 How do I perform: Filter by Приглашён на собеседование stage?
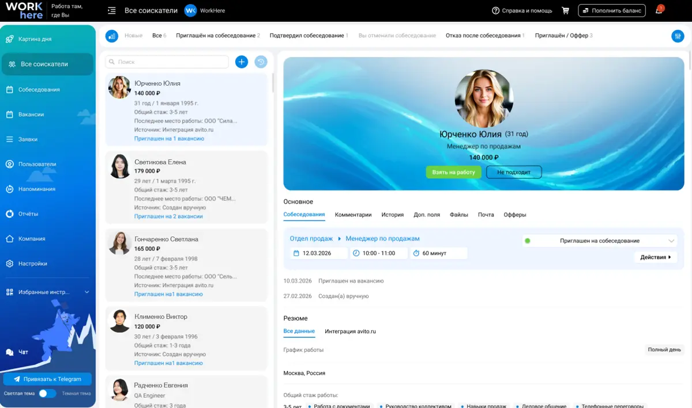click(x=218, y=36)
